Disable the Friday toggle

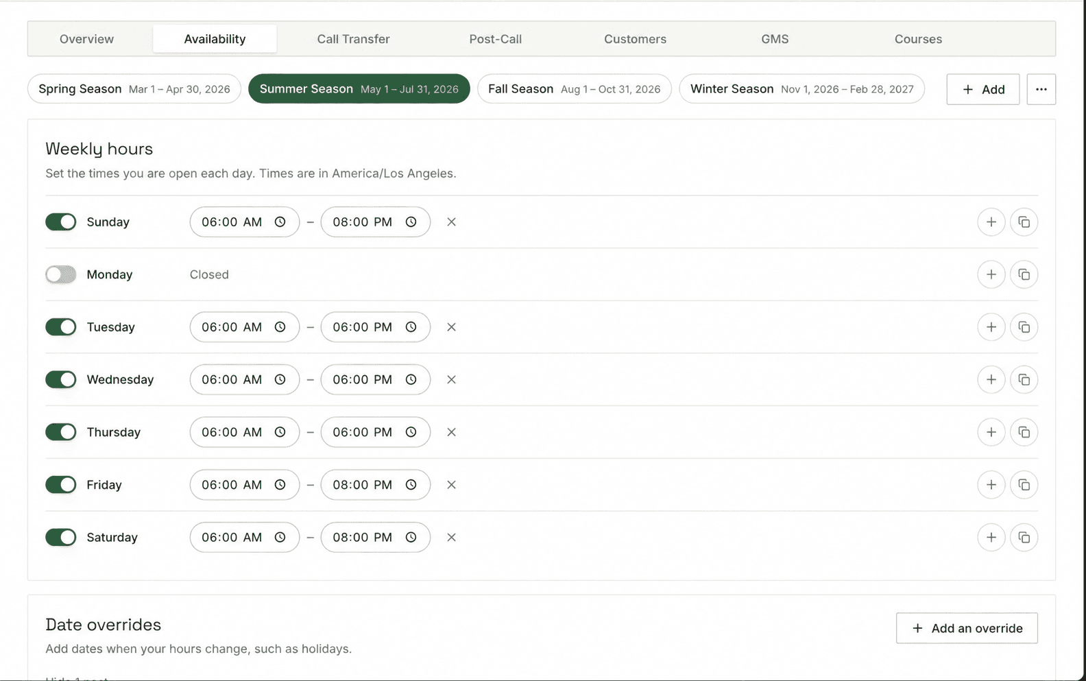click(x=61, y=485)
